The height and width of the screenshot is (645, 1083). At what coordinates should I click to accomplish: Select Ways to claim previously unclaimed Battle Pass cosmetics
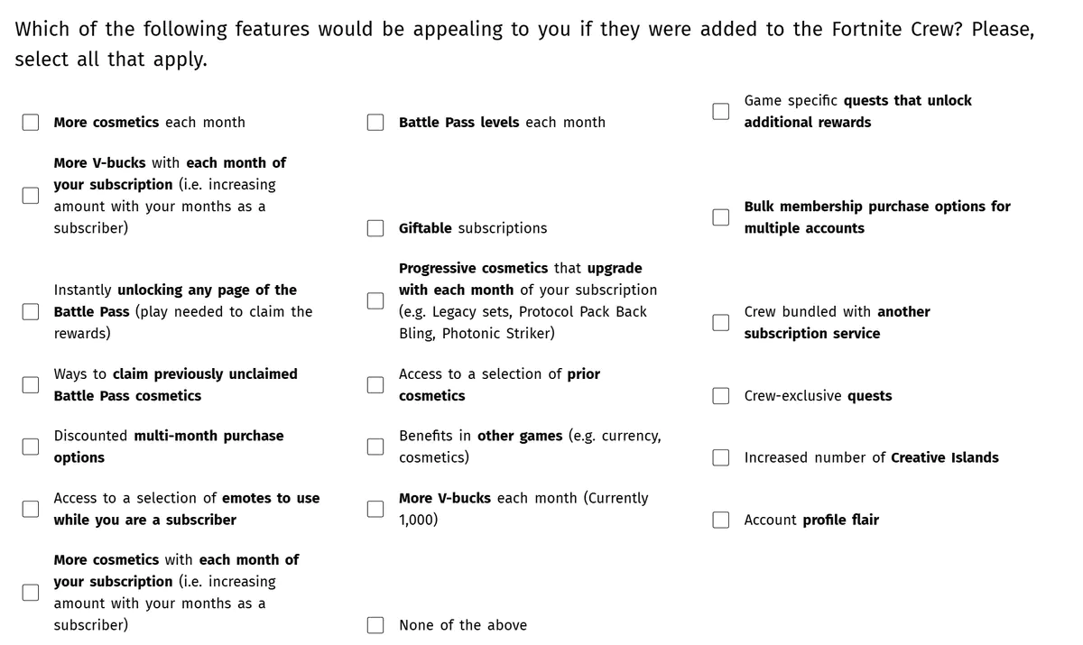click(30, 384)
